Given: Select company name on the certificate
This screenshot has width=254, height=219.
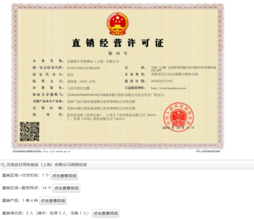Looking at the screenshot, I should tap(93, 61).
